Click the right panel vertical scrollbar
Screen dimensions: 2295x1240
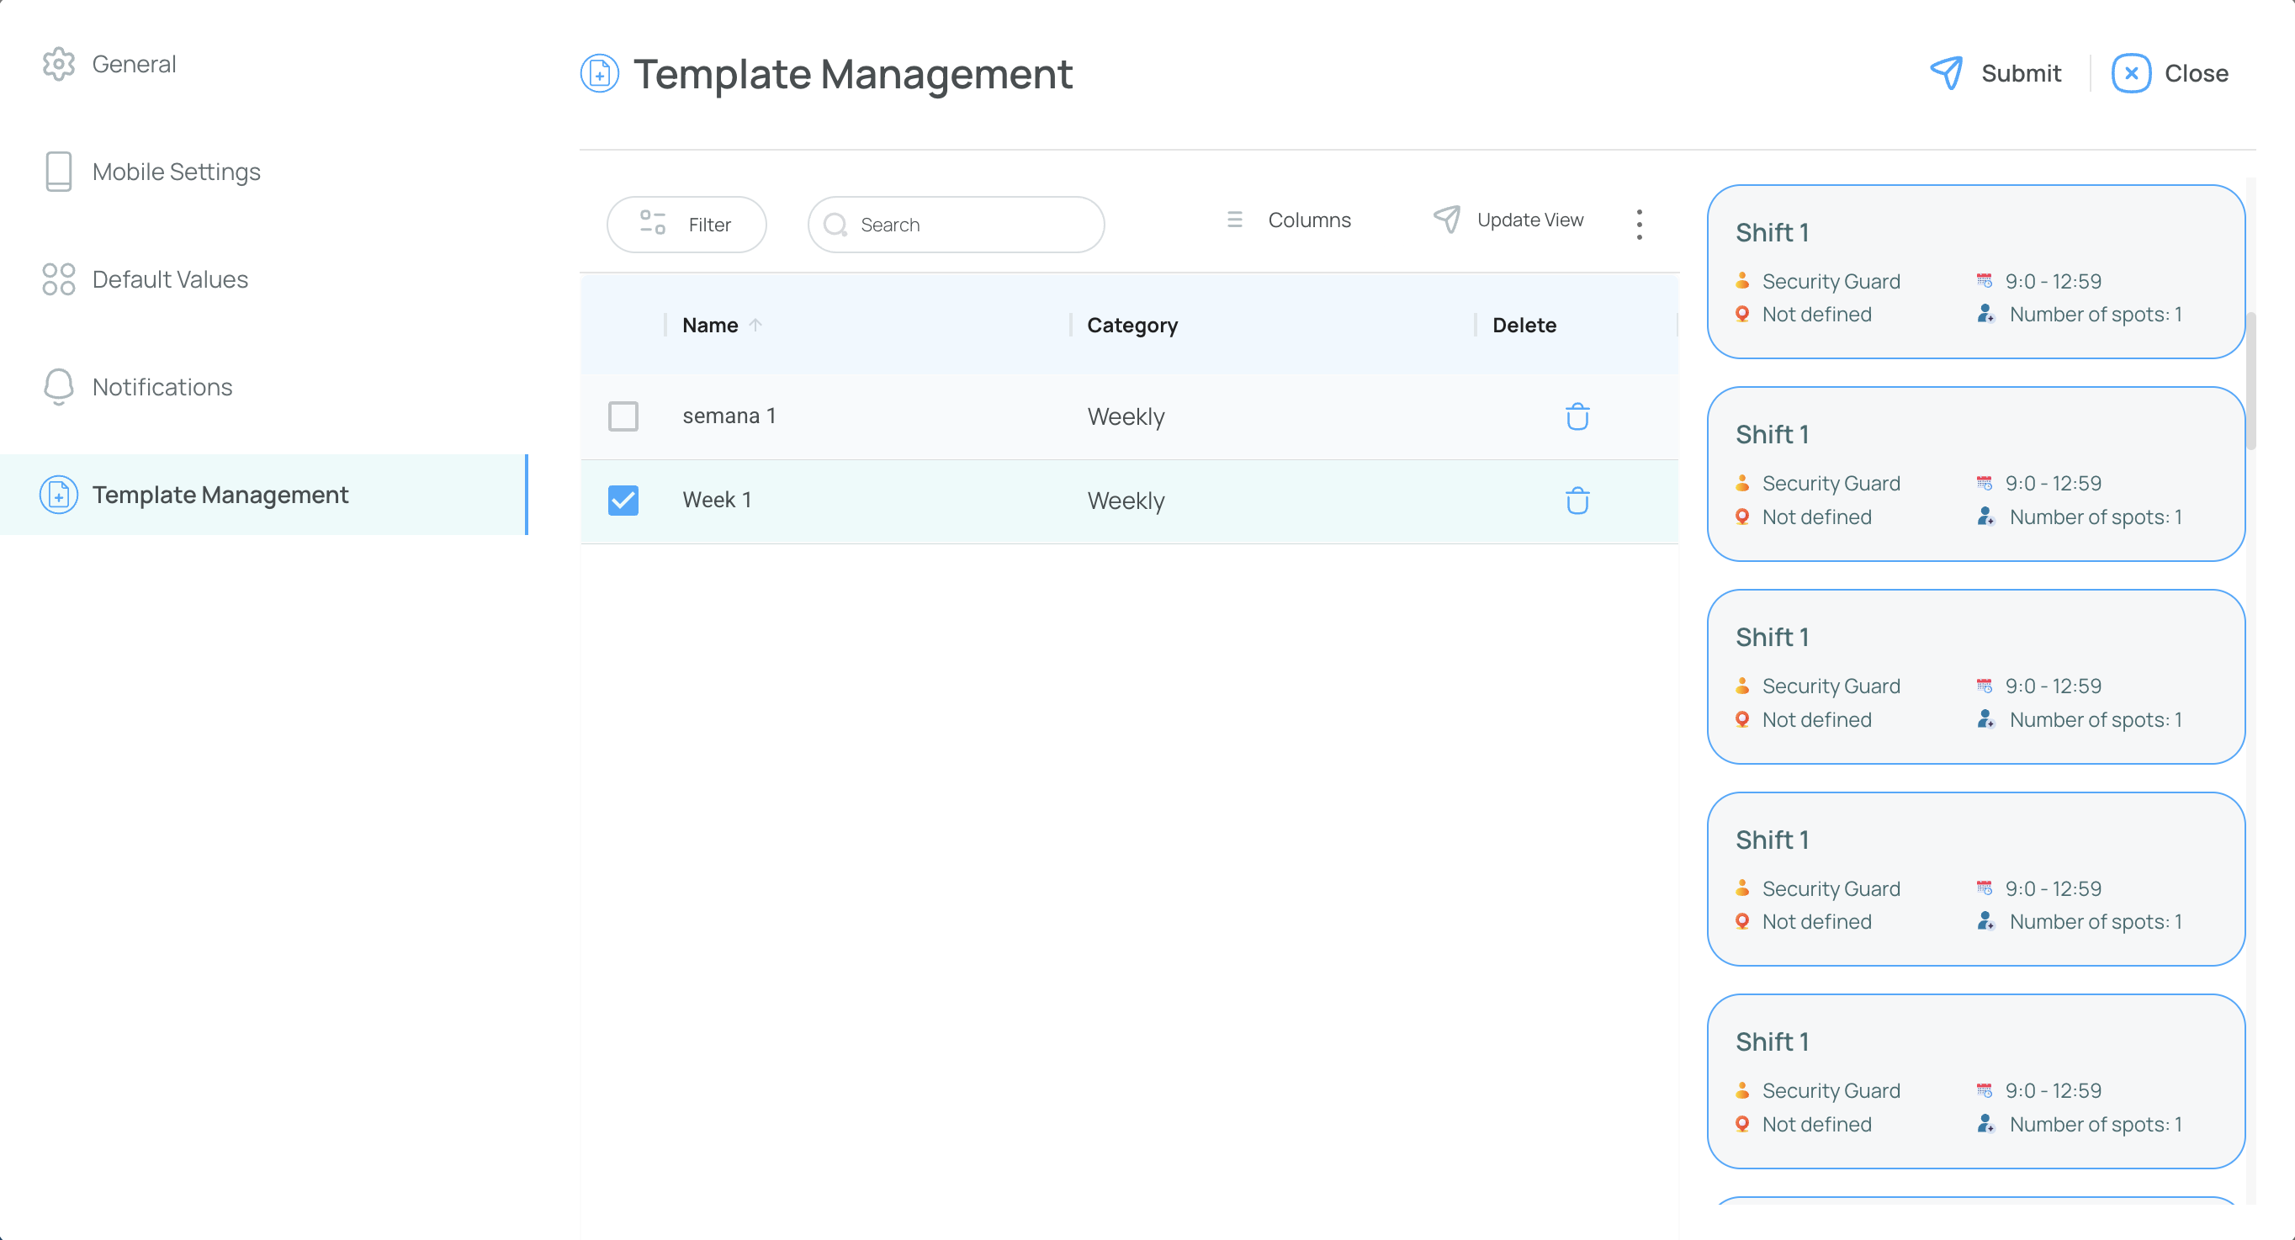(2251, 381)
